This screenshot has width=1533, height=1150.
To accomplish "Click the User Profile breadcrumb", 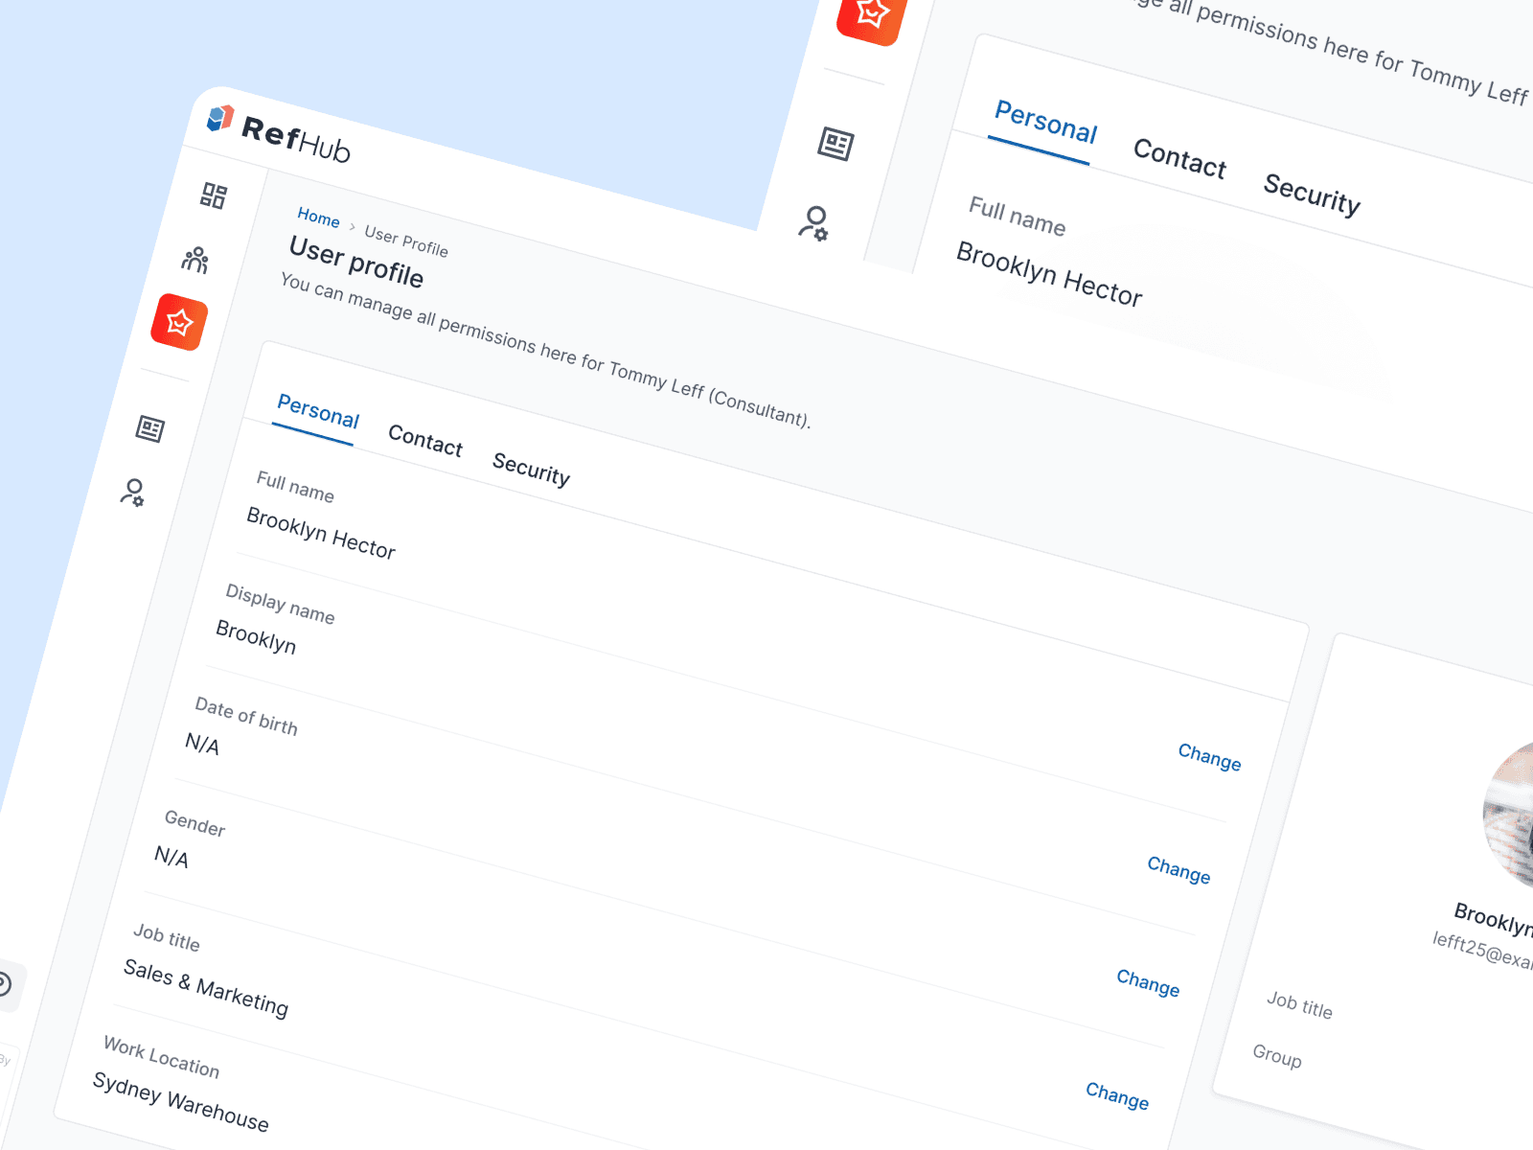I will 406,241.
